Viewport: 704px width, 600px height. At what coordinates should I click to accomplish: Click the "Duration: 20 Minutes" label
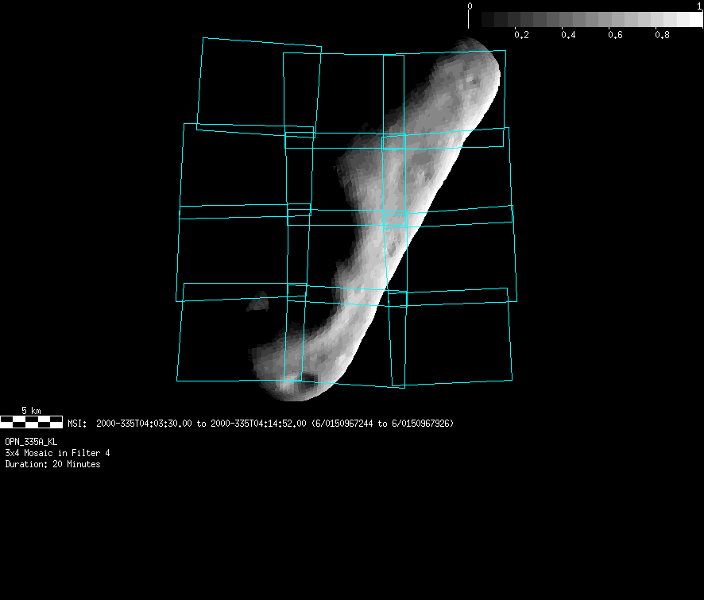52,464
